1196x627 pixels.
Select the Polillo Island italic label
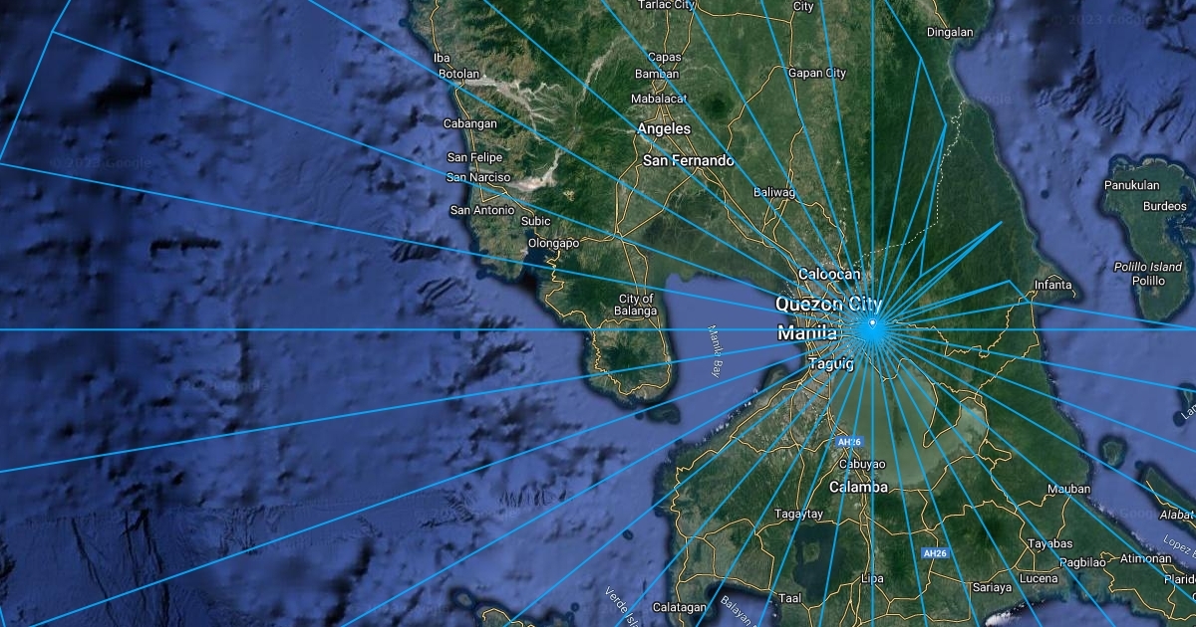pos(1148,267)
